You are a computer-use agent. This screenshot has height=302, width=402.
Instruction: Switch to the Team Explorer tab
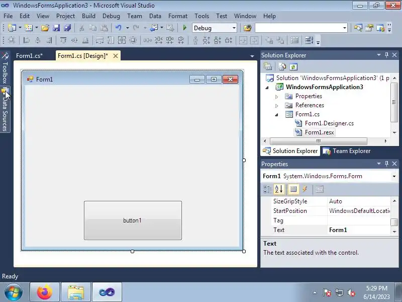pyautogui.click(x=346, y=151)
